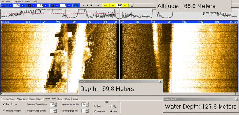Toggle the Tracking Indicator checkbox
Image resolution: width=239 pixels, height=115 pixels.
(x=4, y=111)
